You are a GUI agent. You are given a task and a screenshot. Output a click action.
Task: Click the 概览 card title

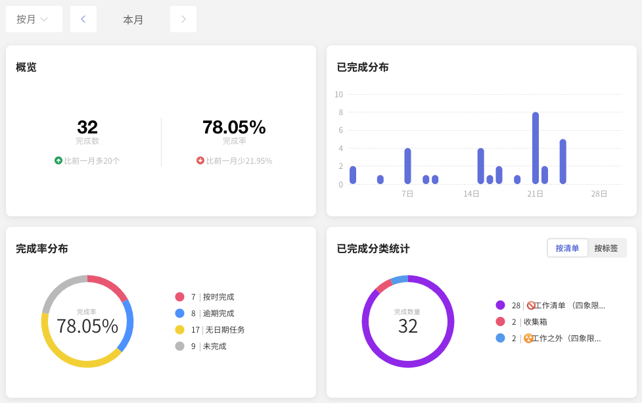(x=26, y=67)
